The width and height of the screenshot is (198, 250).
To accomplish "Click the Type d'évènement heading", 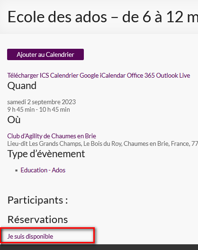I will coord(46,154).
